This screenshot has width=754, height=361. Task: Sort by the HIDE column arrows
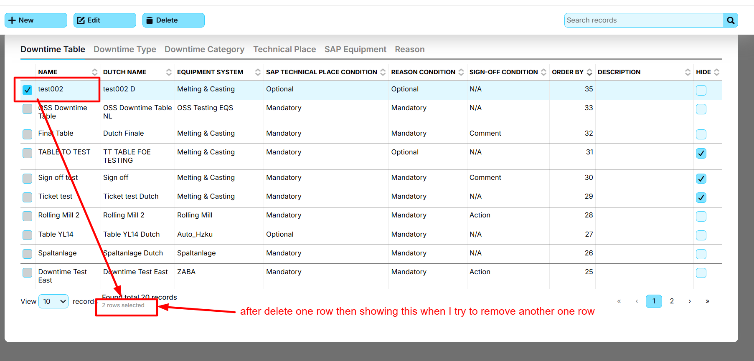coord(717,72)
